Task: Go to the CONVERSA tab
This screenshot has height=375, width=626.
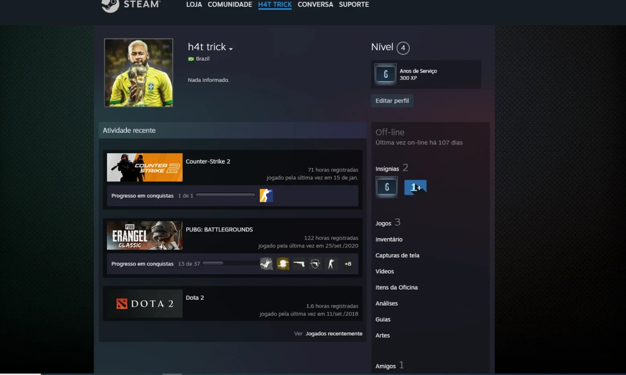Action: [315, 4]
